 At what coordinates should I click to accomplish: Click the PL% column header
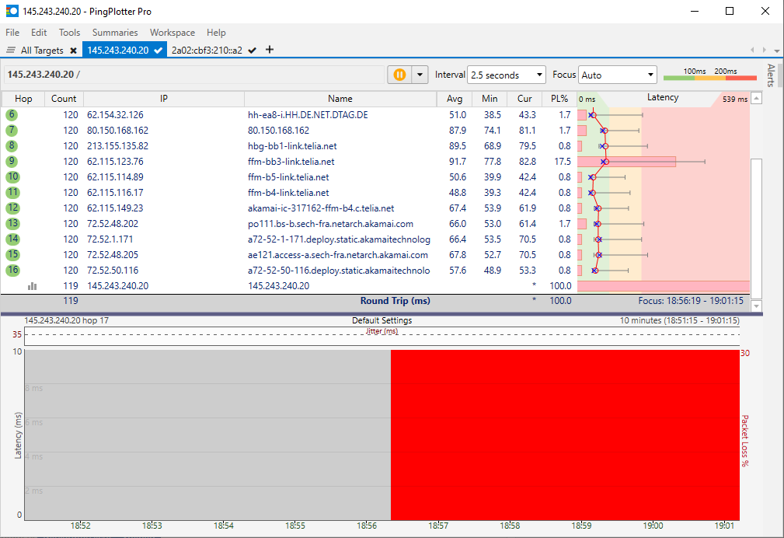pos(559,99)
